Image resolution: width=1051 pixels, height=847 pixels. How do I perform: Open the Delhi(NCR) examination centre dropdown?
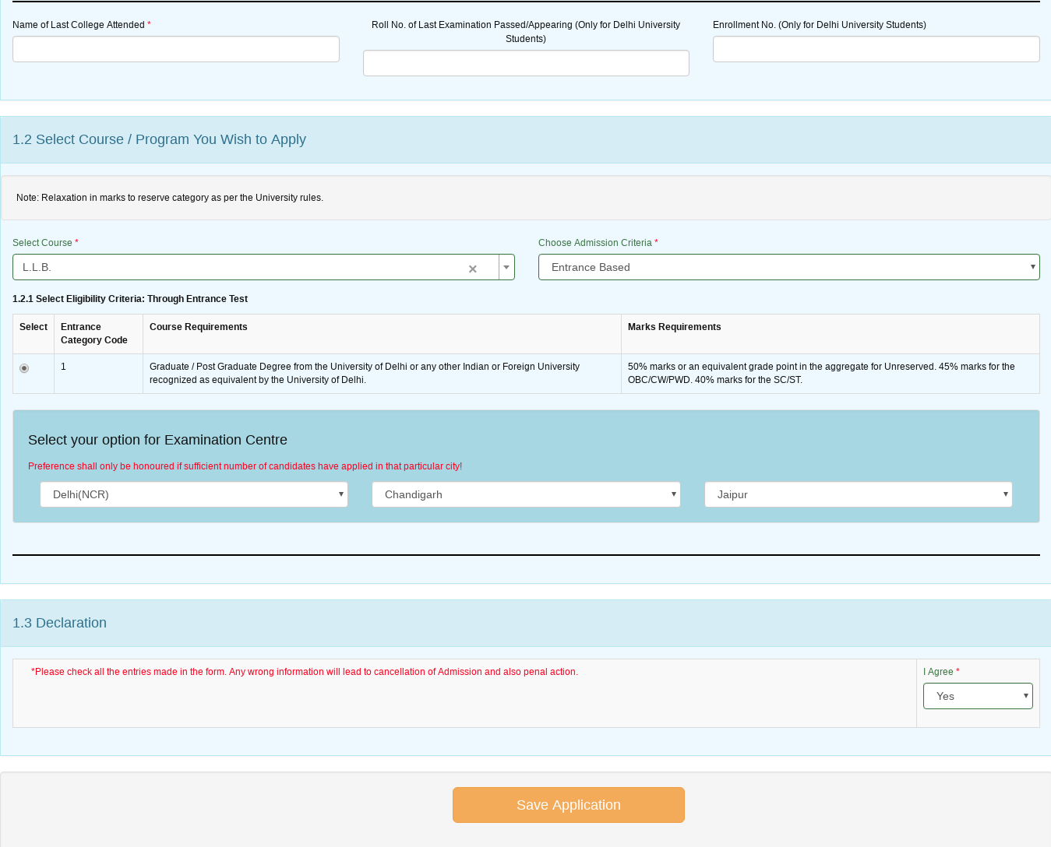tap(194, 494)
